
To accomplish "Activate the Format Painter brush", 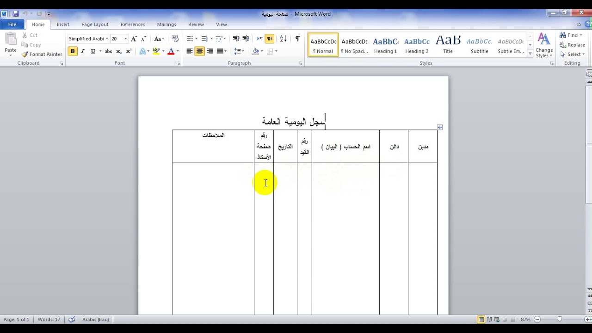I will pyautogui.click(x=42, y=54).
